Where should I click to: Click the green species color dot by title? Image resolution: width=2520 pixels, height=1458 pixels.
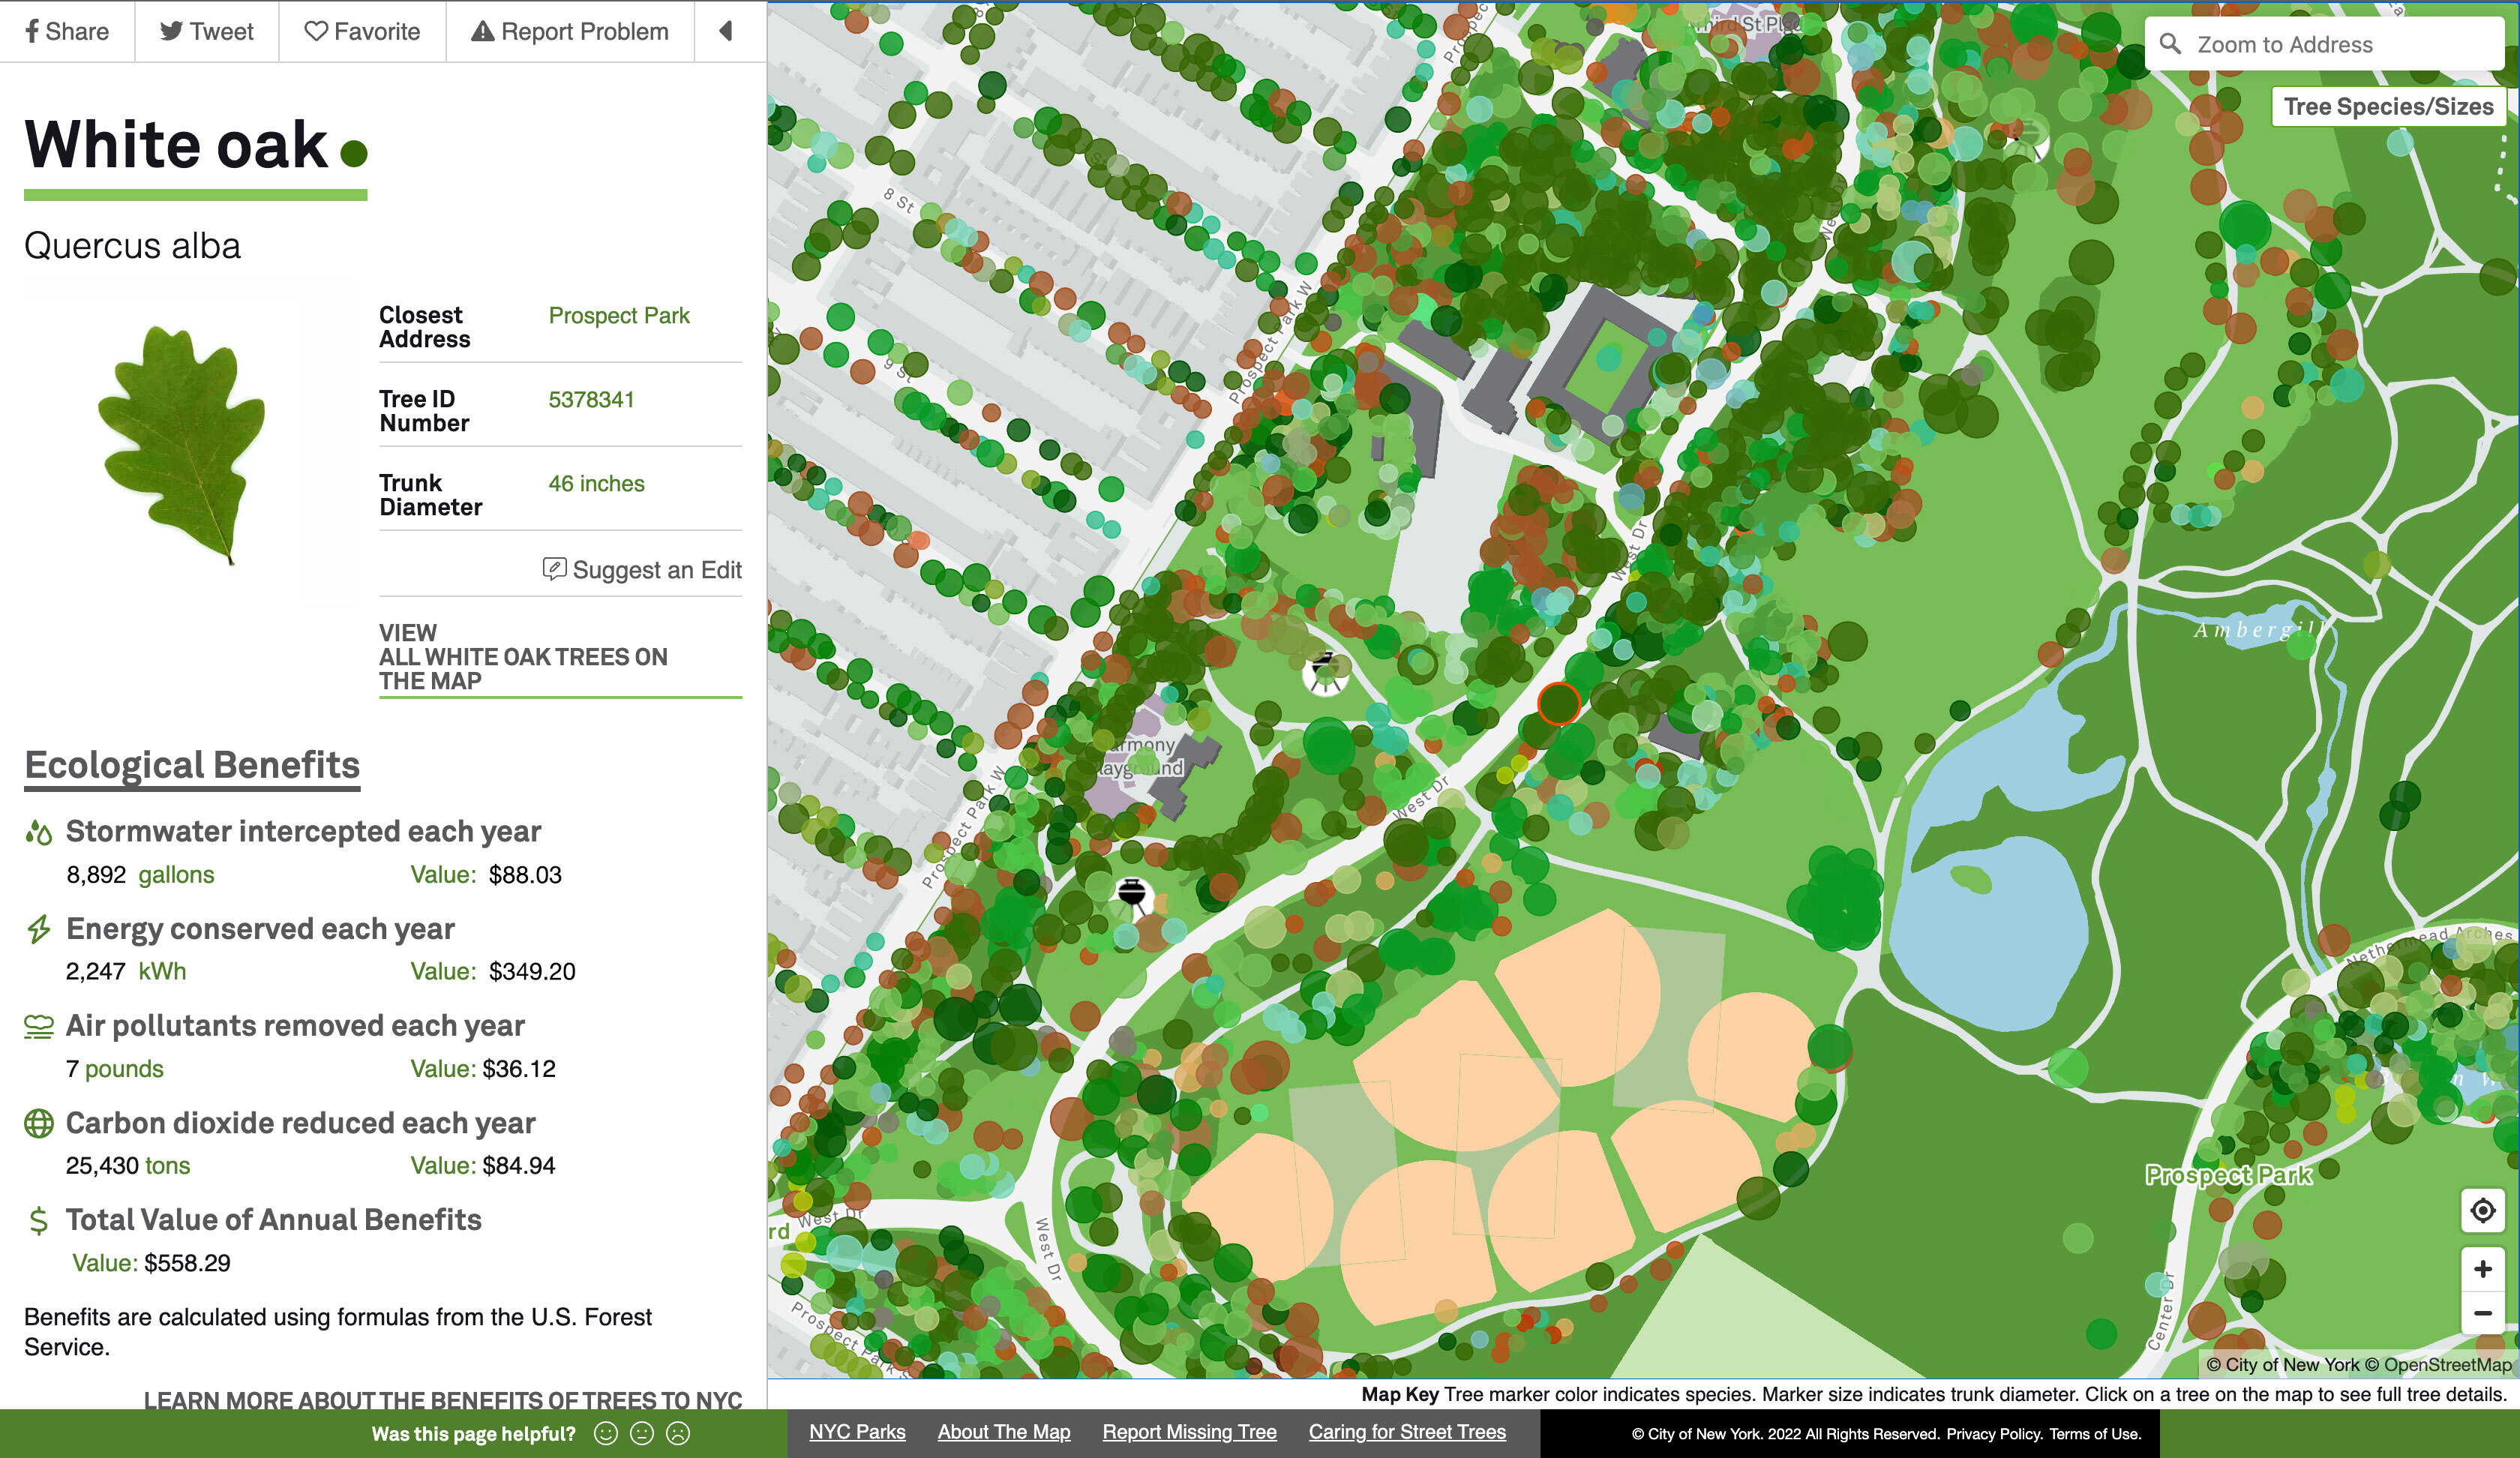(354, 153)
